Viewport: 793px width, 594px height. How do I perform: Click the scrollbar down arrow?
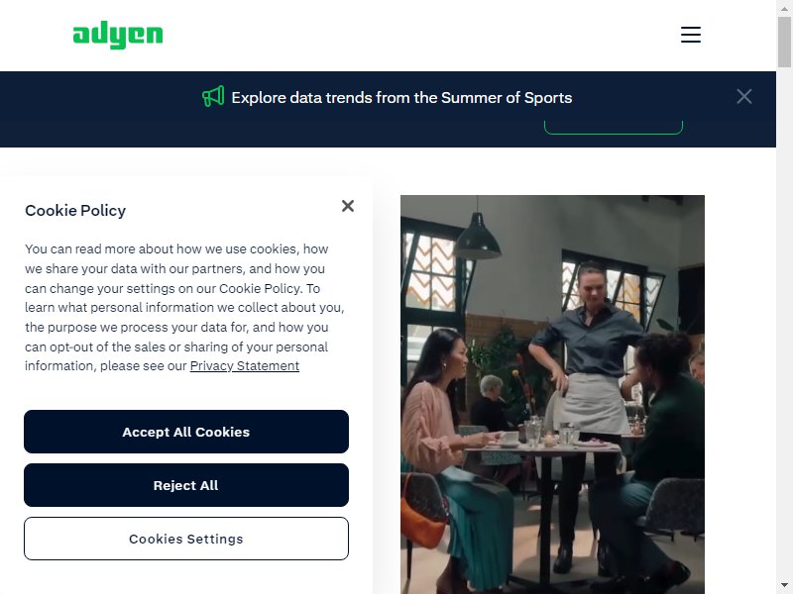pyautogui.click(x=784, y=586)
